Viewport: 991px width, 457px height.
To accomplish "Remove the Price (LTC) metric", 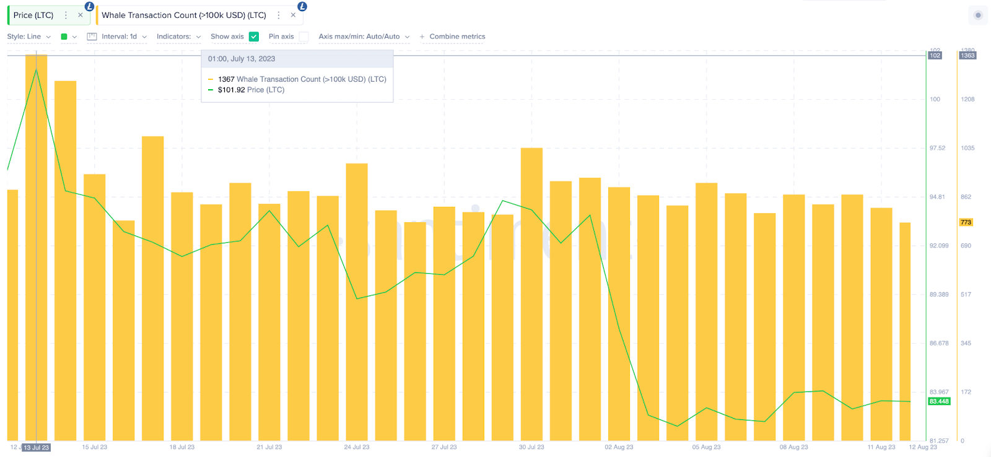I will (81, 15).
